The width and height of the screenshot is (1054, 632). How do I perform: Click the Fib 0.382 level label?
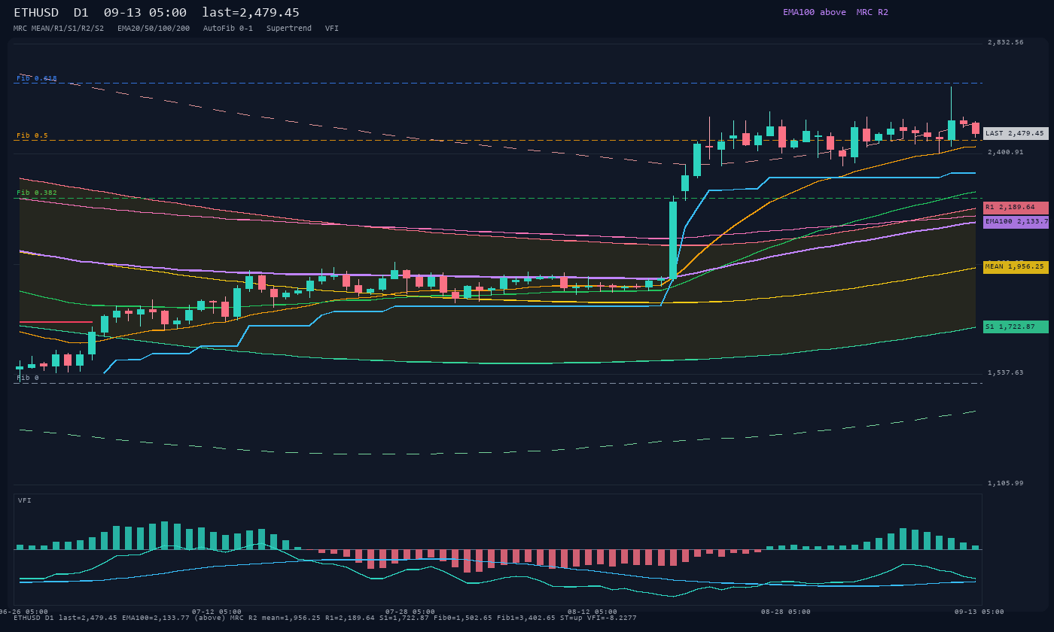point(37,193)
